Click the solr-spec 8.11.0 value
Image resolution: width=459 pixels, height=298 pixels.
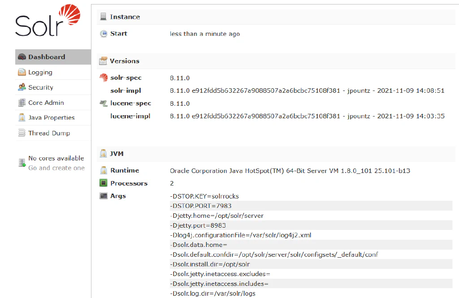[180, 78]
